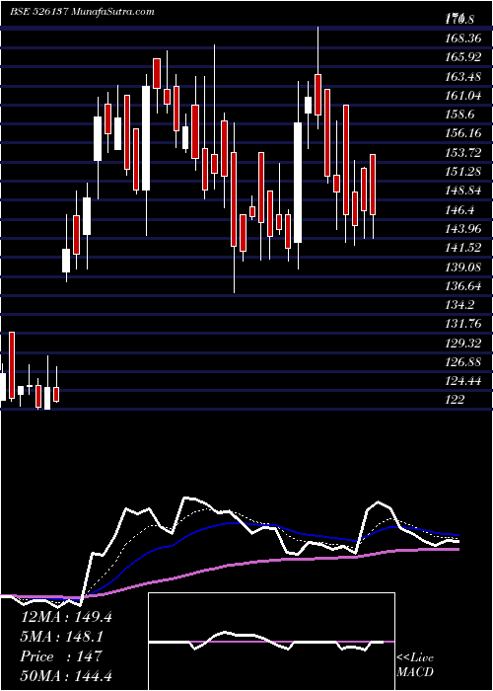The image size is (493, 691).
Task: Click the tall white candlestick reaching 157.6
Action: coord(298,183)
